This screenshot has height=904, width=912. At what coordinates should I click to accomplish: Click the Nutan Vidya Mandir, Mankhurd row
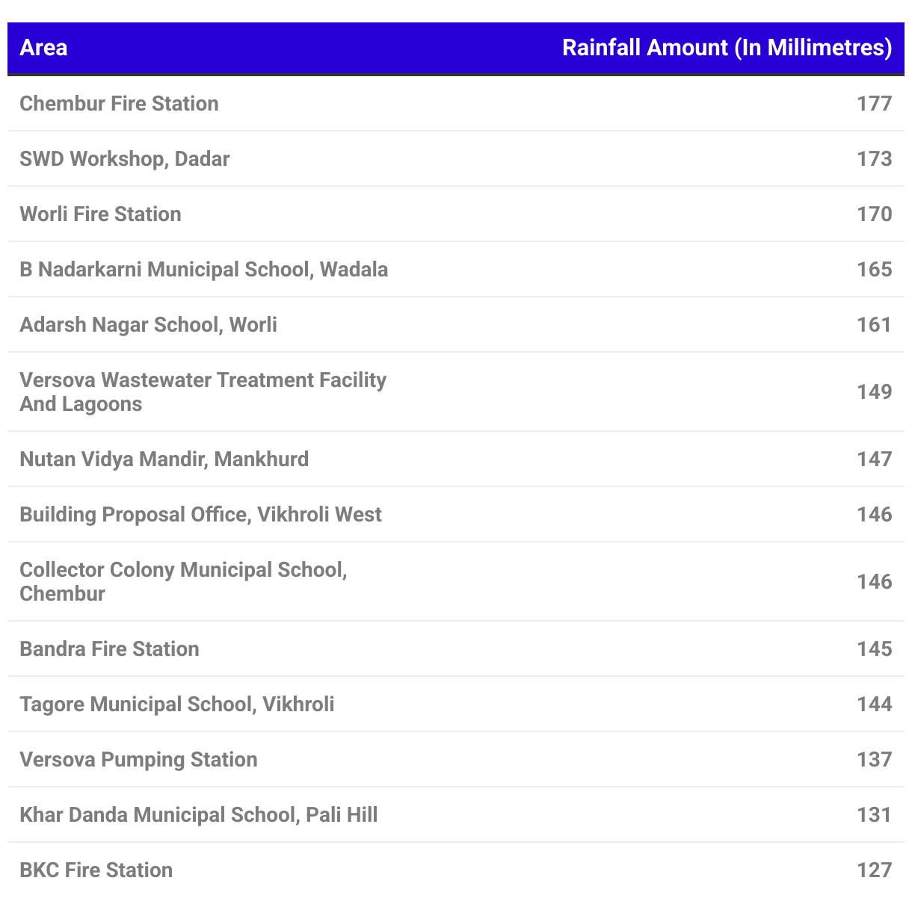pyautogui.click(x=456, y=459)
